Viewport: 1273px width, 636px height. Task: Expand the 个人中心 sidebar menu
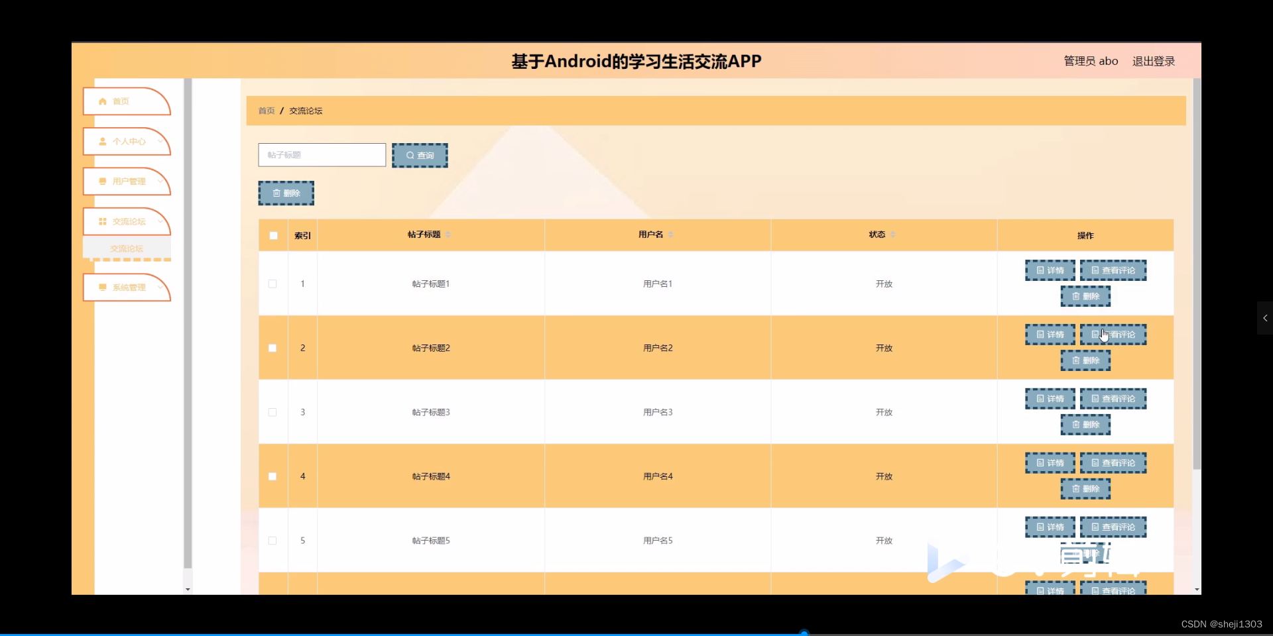(x=161, y=141)
